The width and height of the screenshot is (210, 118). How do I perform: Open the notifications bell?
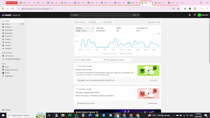(x=195, y=15)
